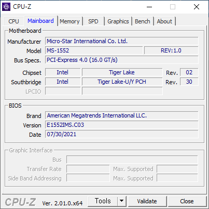
Task: Click the CPU-Z title text
Action: (22, 7)
